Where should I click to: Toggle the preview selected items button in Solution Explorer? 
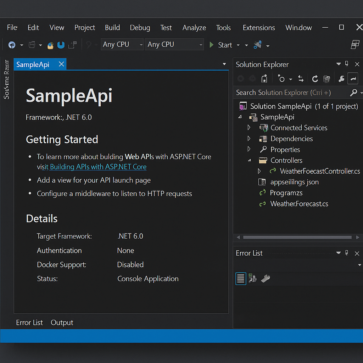353,79
